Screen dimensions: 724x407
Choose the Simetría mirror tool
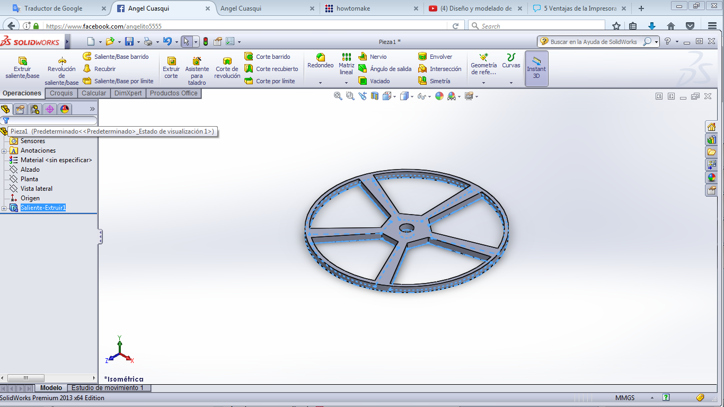(434, 81)
